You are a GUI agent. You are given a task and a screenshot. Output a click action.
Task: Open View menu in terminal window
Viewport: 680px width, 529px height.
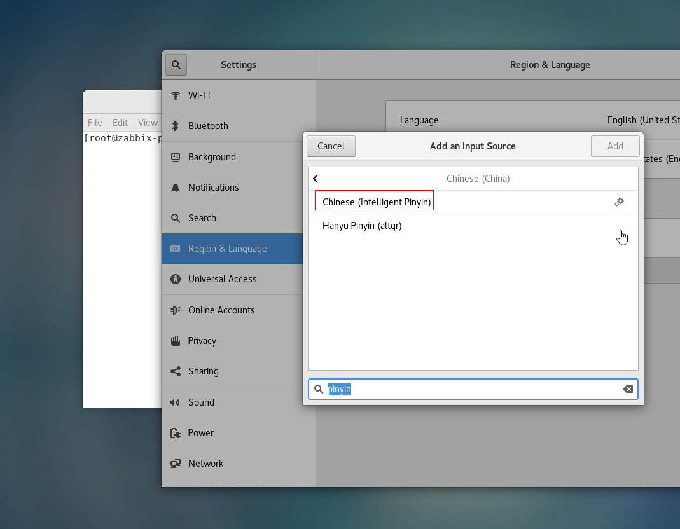tap(148, 123)
